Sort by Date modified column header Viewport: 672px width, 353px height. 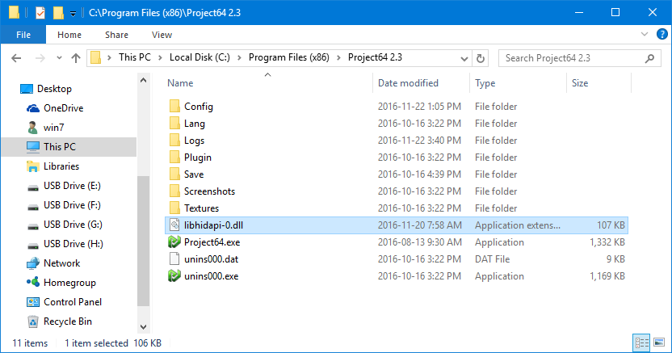tap(408, 83)
